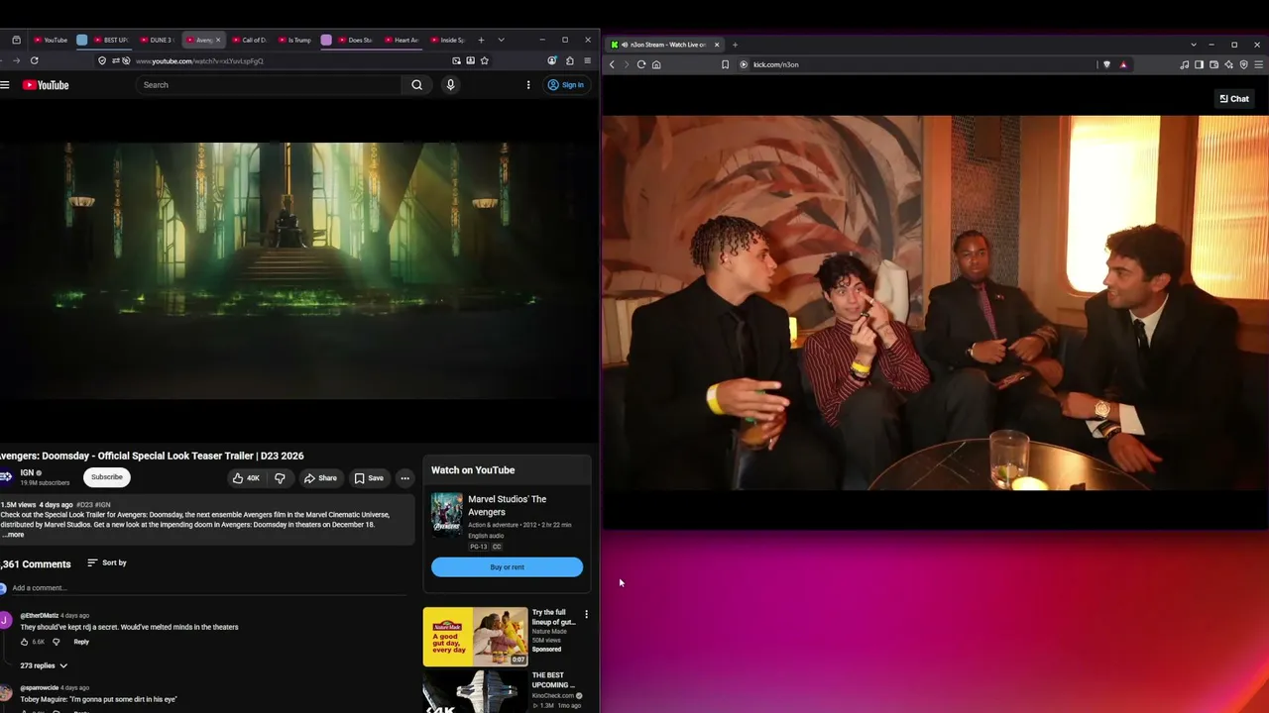Switch to the Call of Duty tab
Viewport: 1269px width, 713px height.
pos(250,40)
